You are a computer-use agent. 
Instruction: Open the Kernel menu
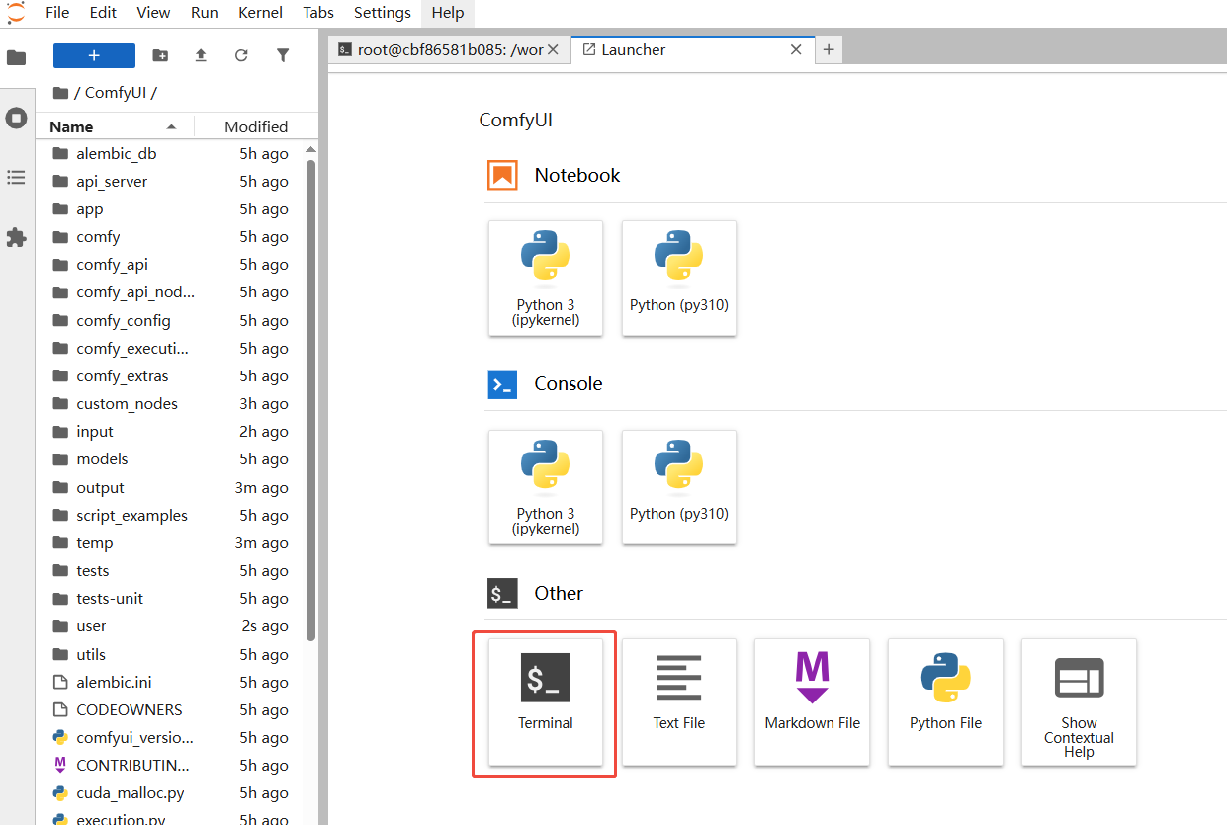261,13
